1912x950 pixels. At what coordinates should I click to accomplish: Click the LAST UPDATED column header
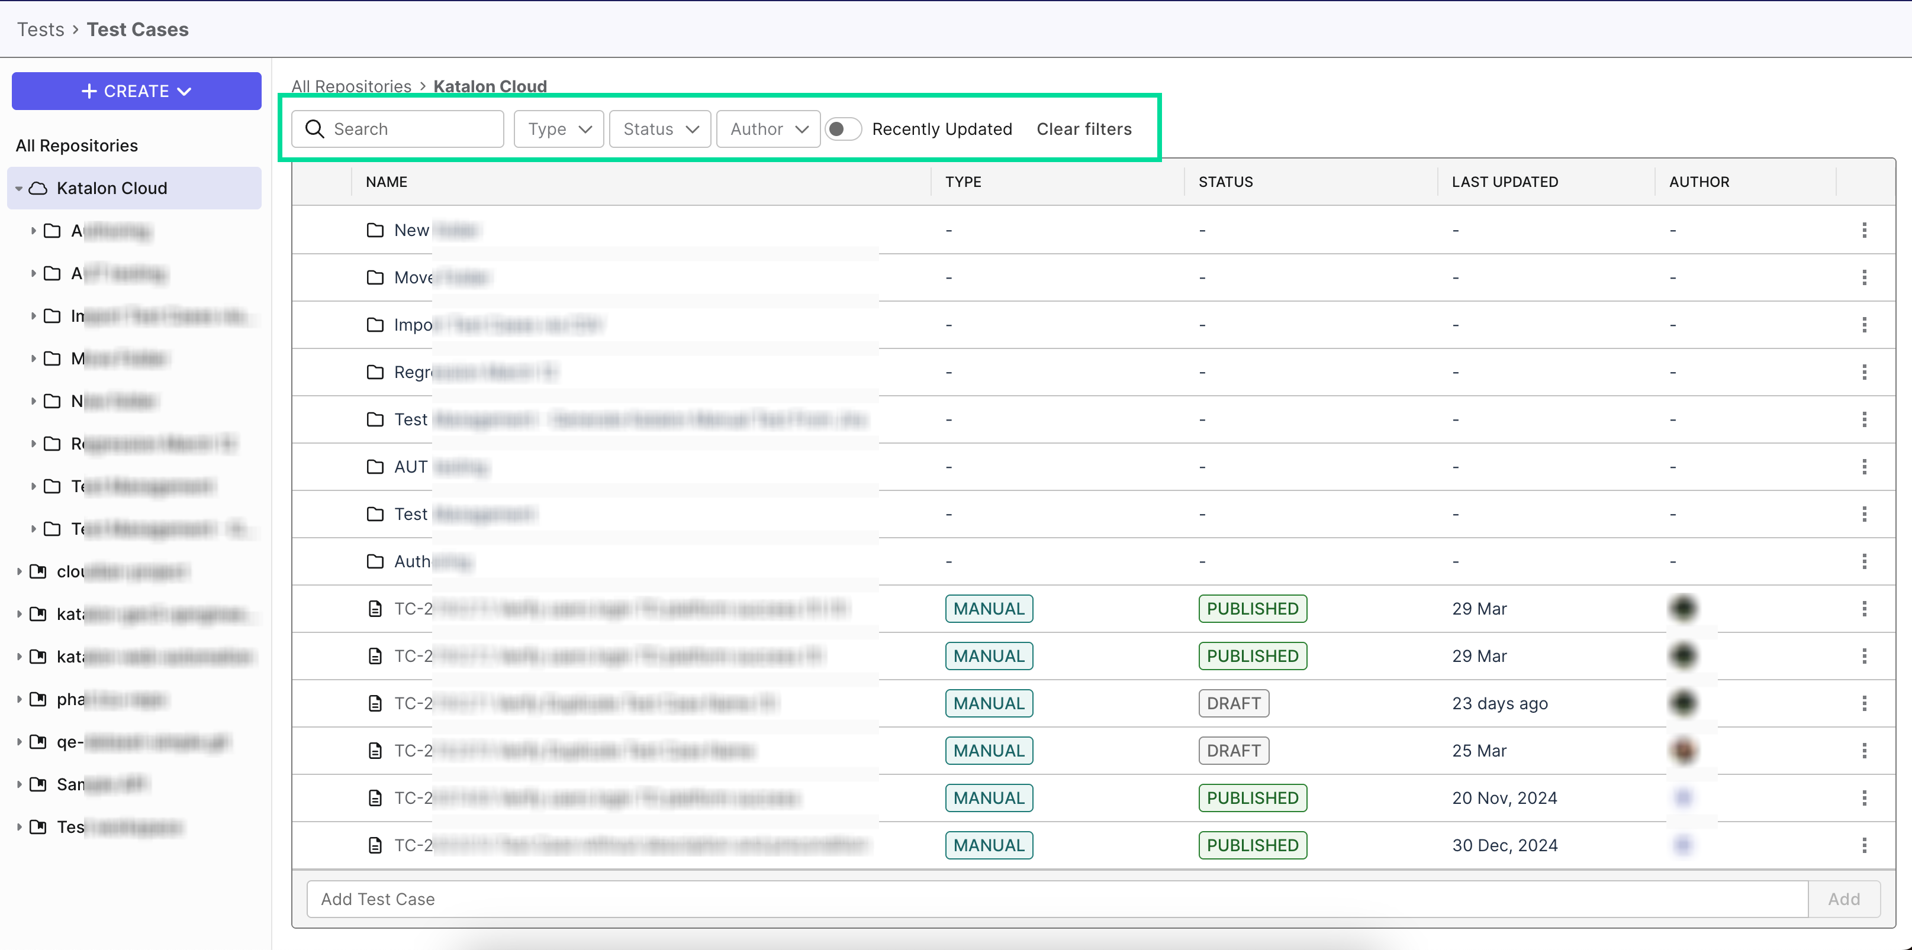(1505, 182)
